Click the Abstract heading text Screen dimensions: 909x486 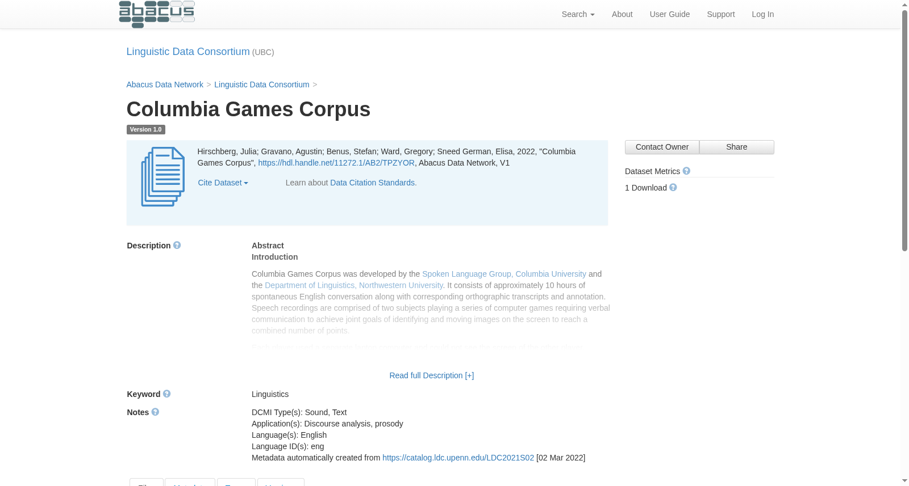[268, 246]
